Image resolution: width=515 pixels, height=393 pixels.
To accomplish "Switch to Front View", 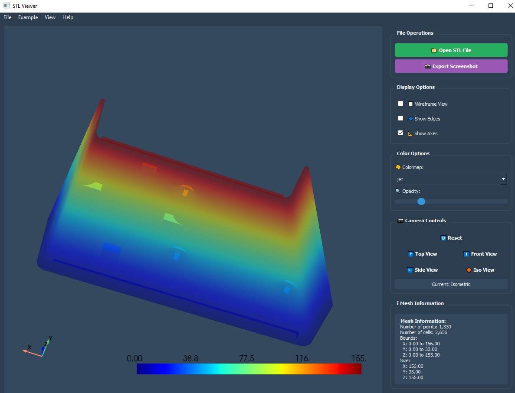I will [480, 254].
